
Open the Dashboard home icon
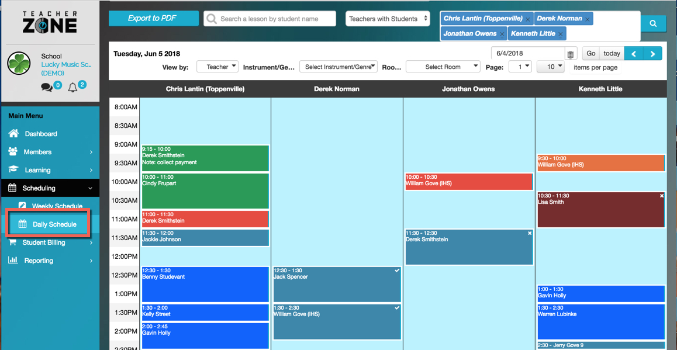coord(13,133)
